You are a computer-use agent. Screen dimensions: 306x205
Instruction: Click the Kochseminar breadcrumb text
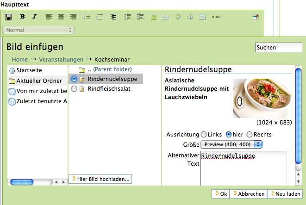click(x=112, y=60)
